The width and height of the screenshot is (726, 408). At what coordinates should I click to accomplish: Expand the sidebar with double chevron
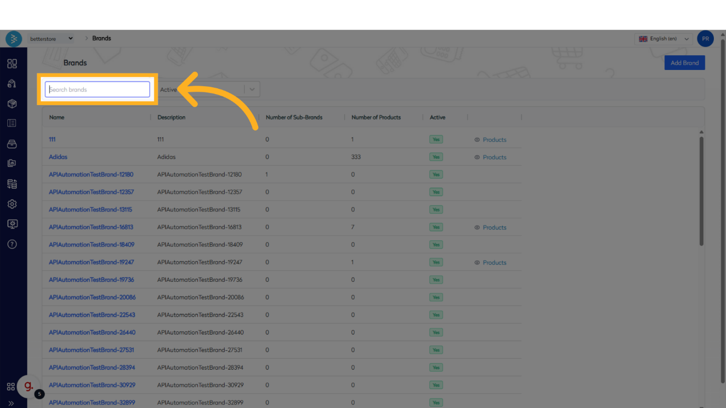(x=11, y=403)
